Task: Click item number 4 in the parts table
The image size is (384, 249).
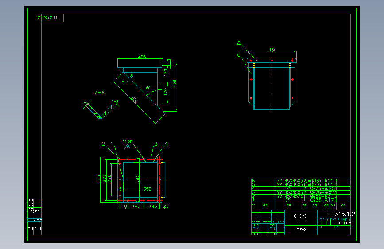Action: click(x=253, y=188)
